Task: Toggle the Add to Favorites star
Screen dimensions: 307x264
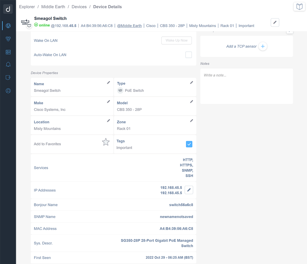Action: (x=106, y=142)
